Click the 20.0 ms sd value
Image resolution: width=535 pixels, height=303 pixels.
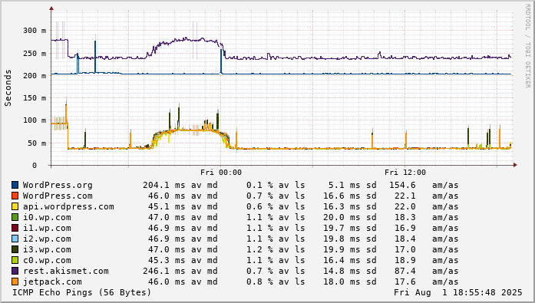pyautogui.click(x=334, y=217)
